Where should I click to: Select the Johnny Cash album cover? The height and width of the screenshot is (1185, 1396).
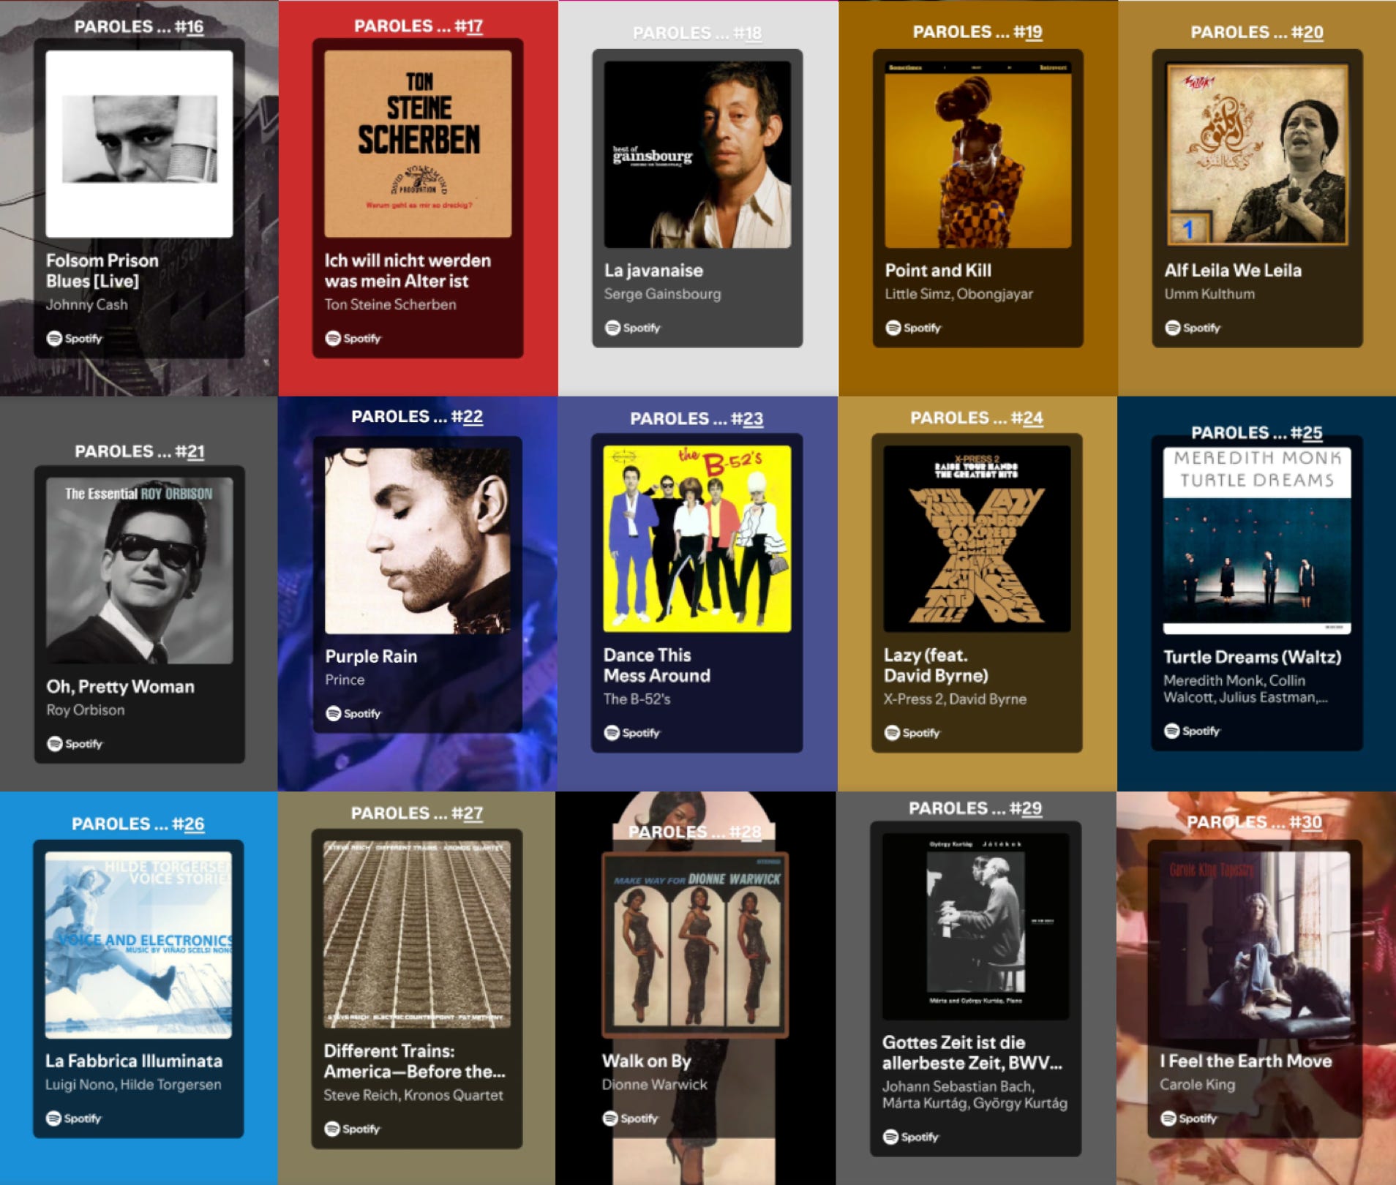pyautogui.click(x=139, y=143)
